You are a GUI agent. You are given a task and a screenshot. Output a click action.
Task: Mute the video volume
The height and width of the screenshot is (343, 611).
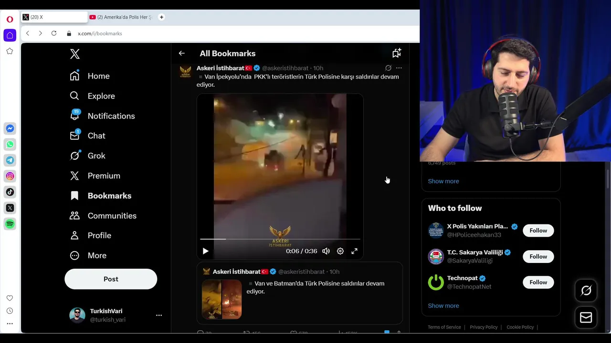click(326, 251)
